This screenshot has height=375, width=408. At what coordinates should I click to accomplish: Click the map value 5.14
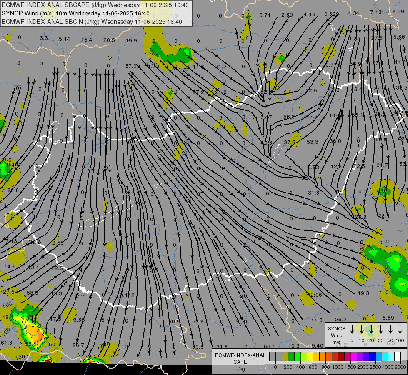[x=64, y=39]
